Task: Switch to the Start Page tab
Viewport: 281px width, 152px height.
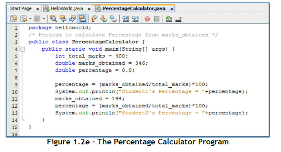Action: [21, 8]
